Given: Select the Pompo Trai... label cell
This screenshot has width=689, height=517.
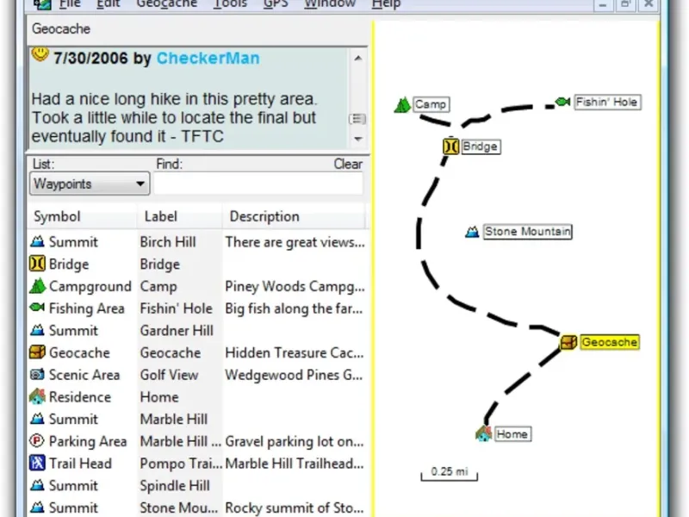Looking at the screenshot, I should tap(181, 464).
